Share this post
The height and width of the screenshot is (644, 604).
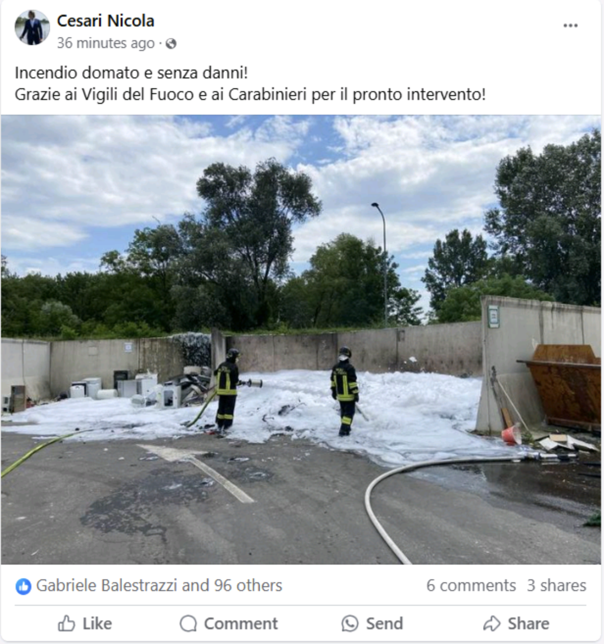[516, 623]
